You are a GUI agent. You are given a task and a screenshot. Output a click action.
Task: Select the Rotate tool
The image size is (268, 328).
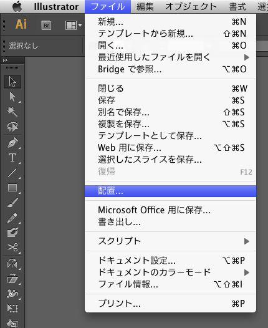pyautogui.click(x=12, y=264)
